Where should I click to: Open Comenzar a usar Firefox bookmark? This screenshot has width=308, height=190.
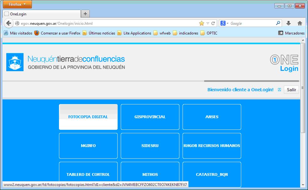click(x=57, y=33)
